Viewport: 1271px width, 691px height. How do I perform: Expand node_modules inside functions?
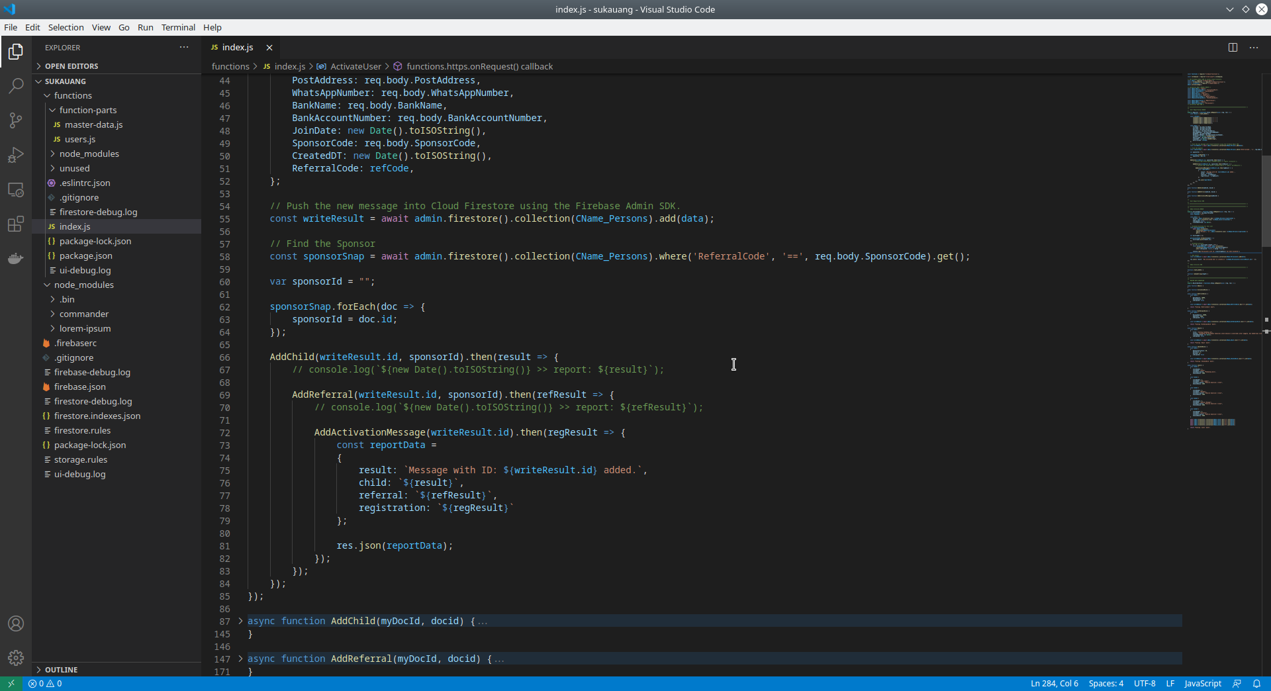point(117,154)
